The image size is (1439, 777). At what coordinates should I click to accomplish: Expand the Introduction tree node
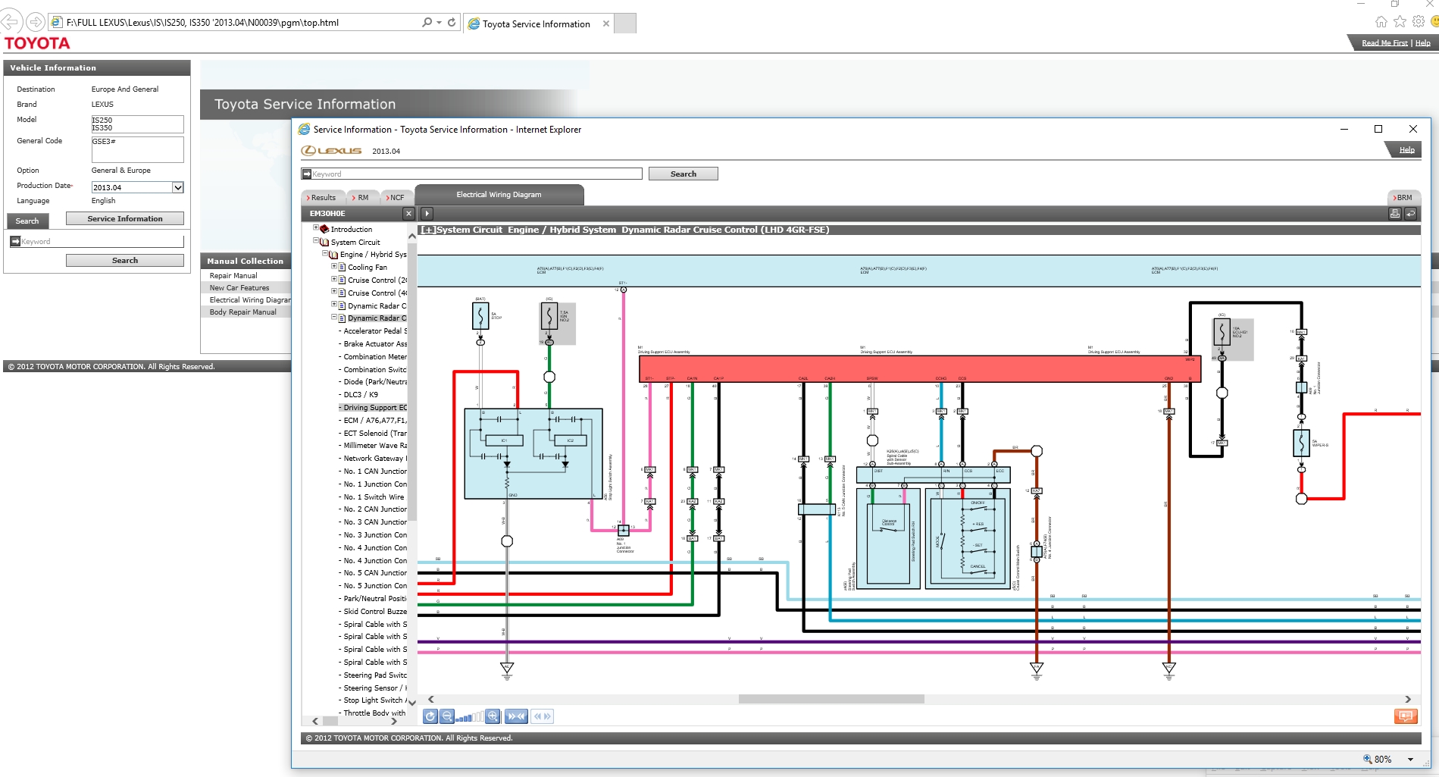click(x=316, y=228)
